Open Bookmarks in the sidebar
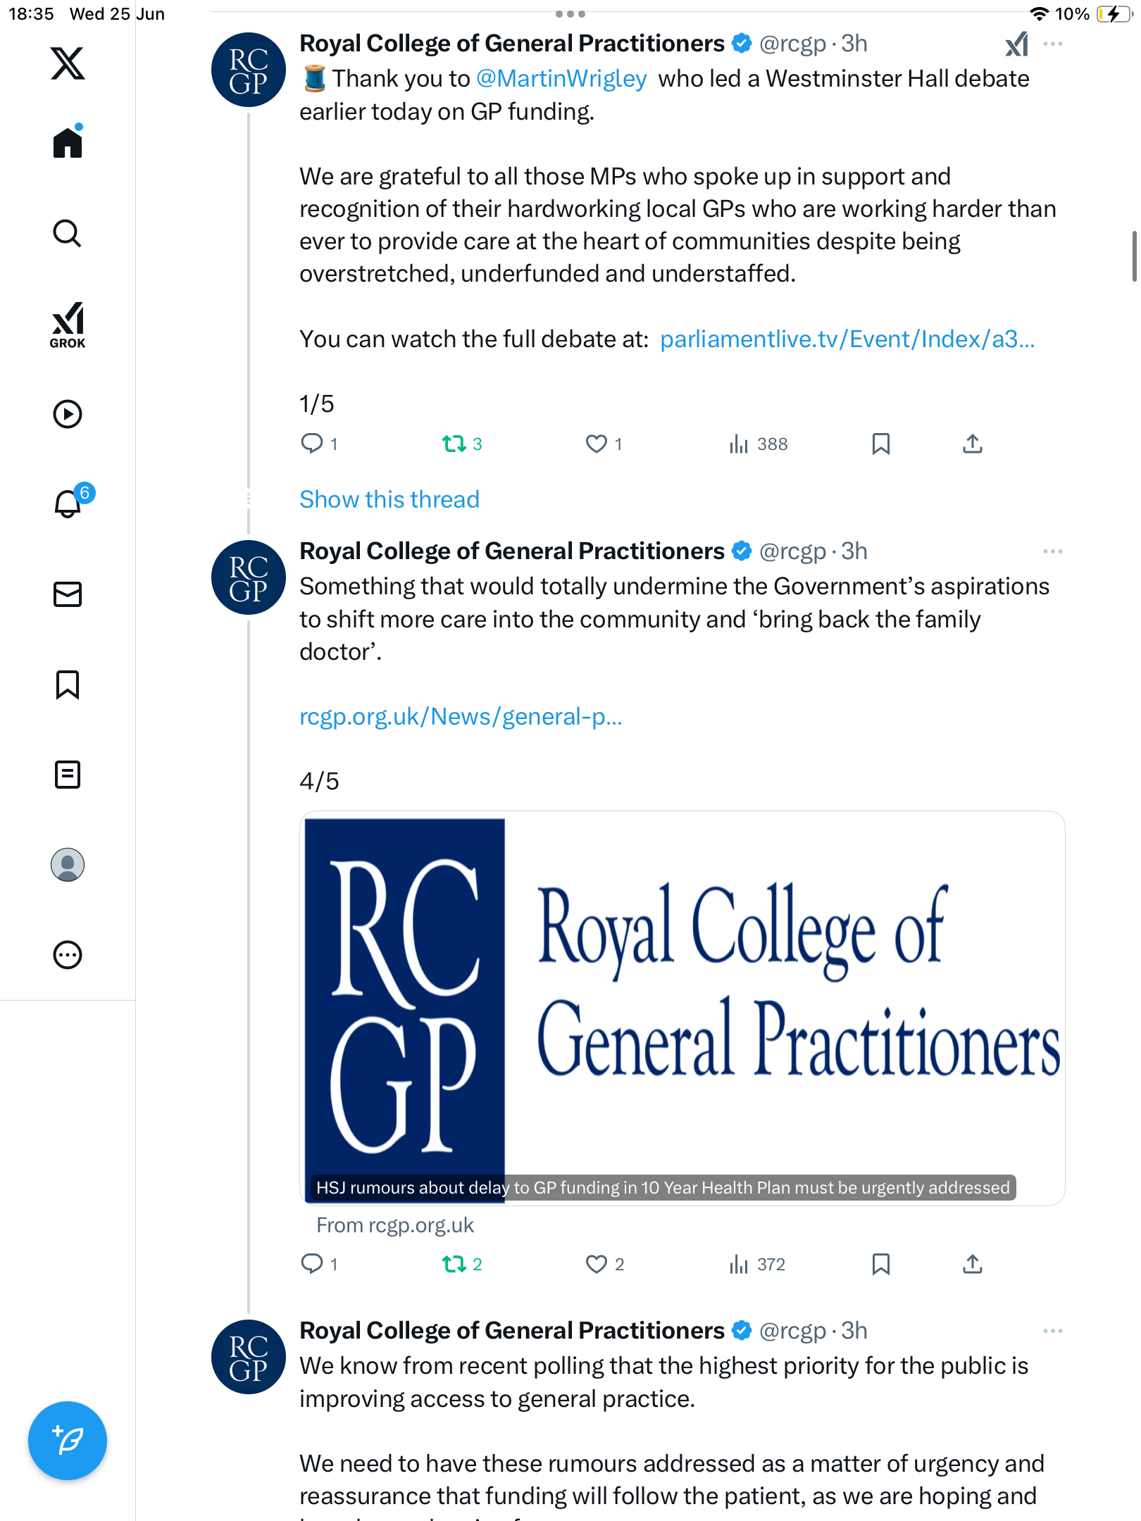This screenshot has width=1141, height=1521. [x=68, y=684]
